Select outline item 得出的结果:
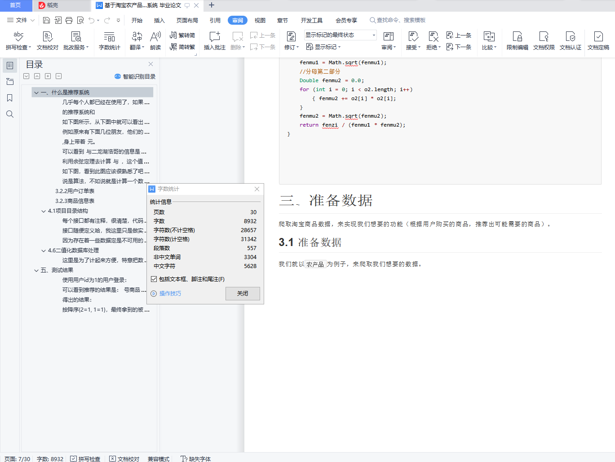Screen dimensions: 615x462 tap(77, 300)
